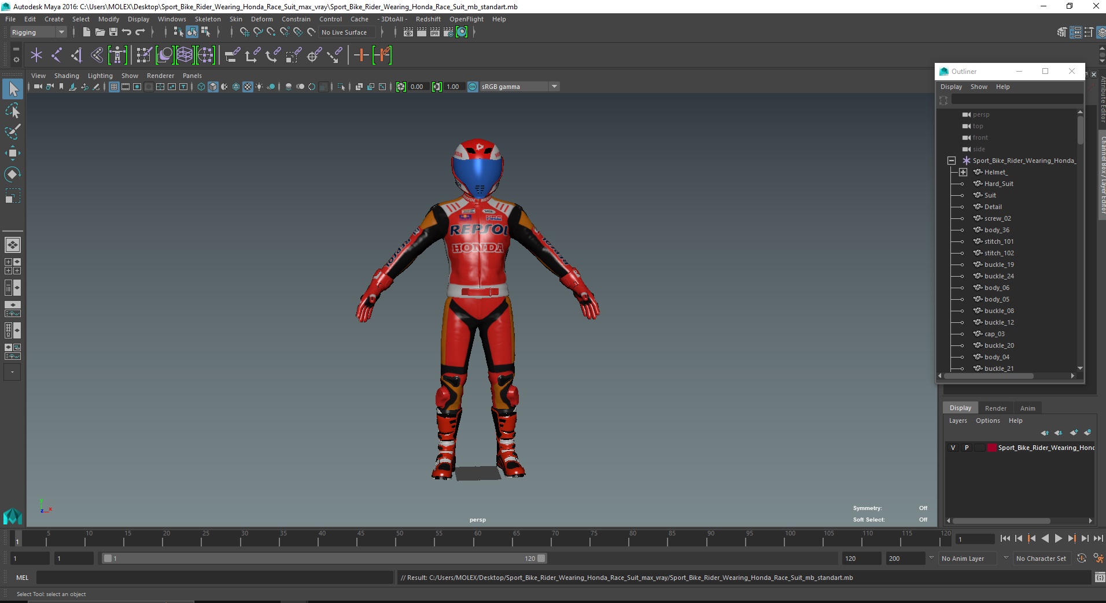Click the Create Lattice shelf icon
1106x603 pixels.
pos(185,55)
